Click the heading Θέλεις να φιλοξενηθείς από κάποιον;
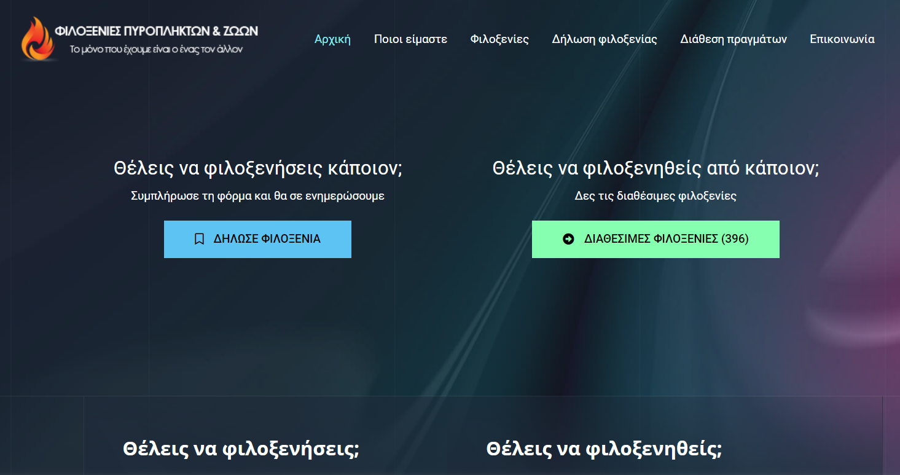Image resolution: width=900 pixels, height=475 pixels. coord(655,168)
